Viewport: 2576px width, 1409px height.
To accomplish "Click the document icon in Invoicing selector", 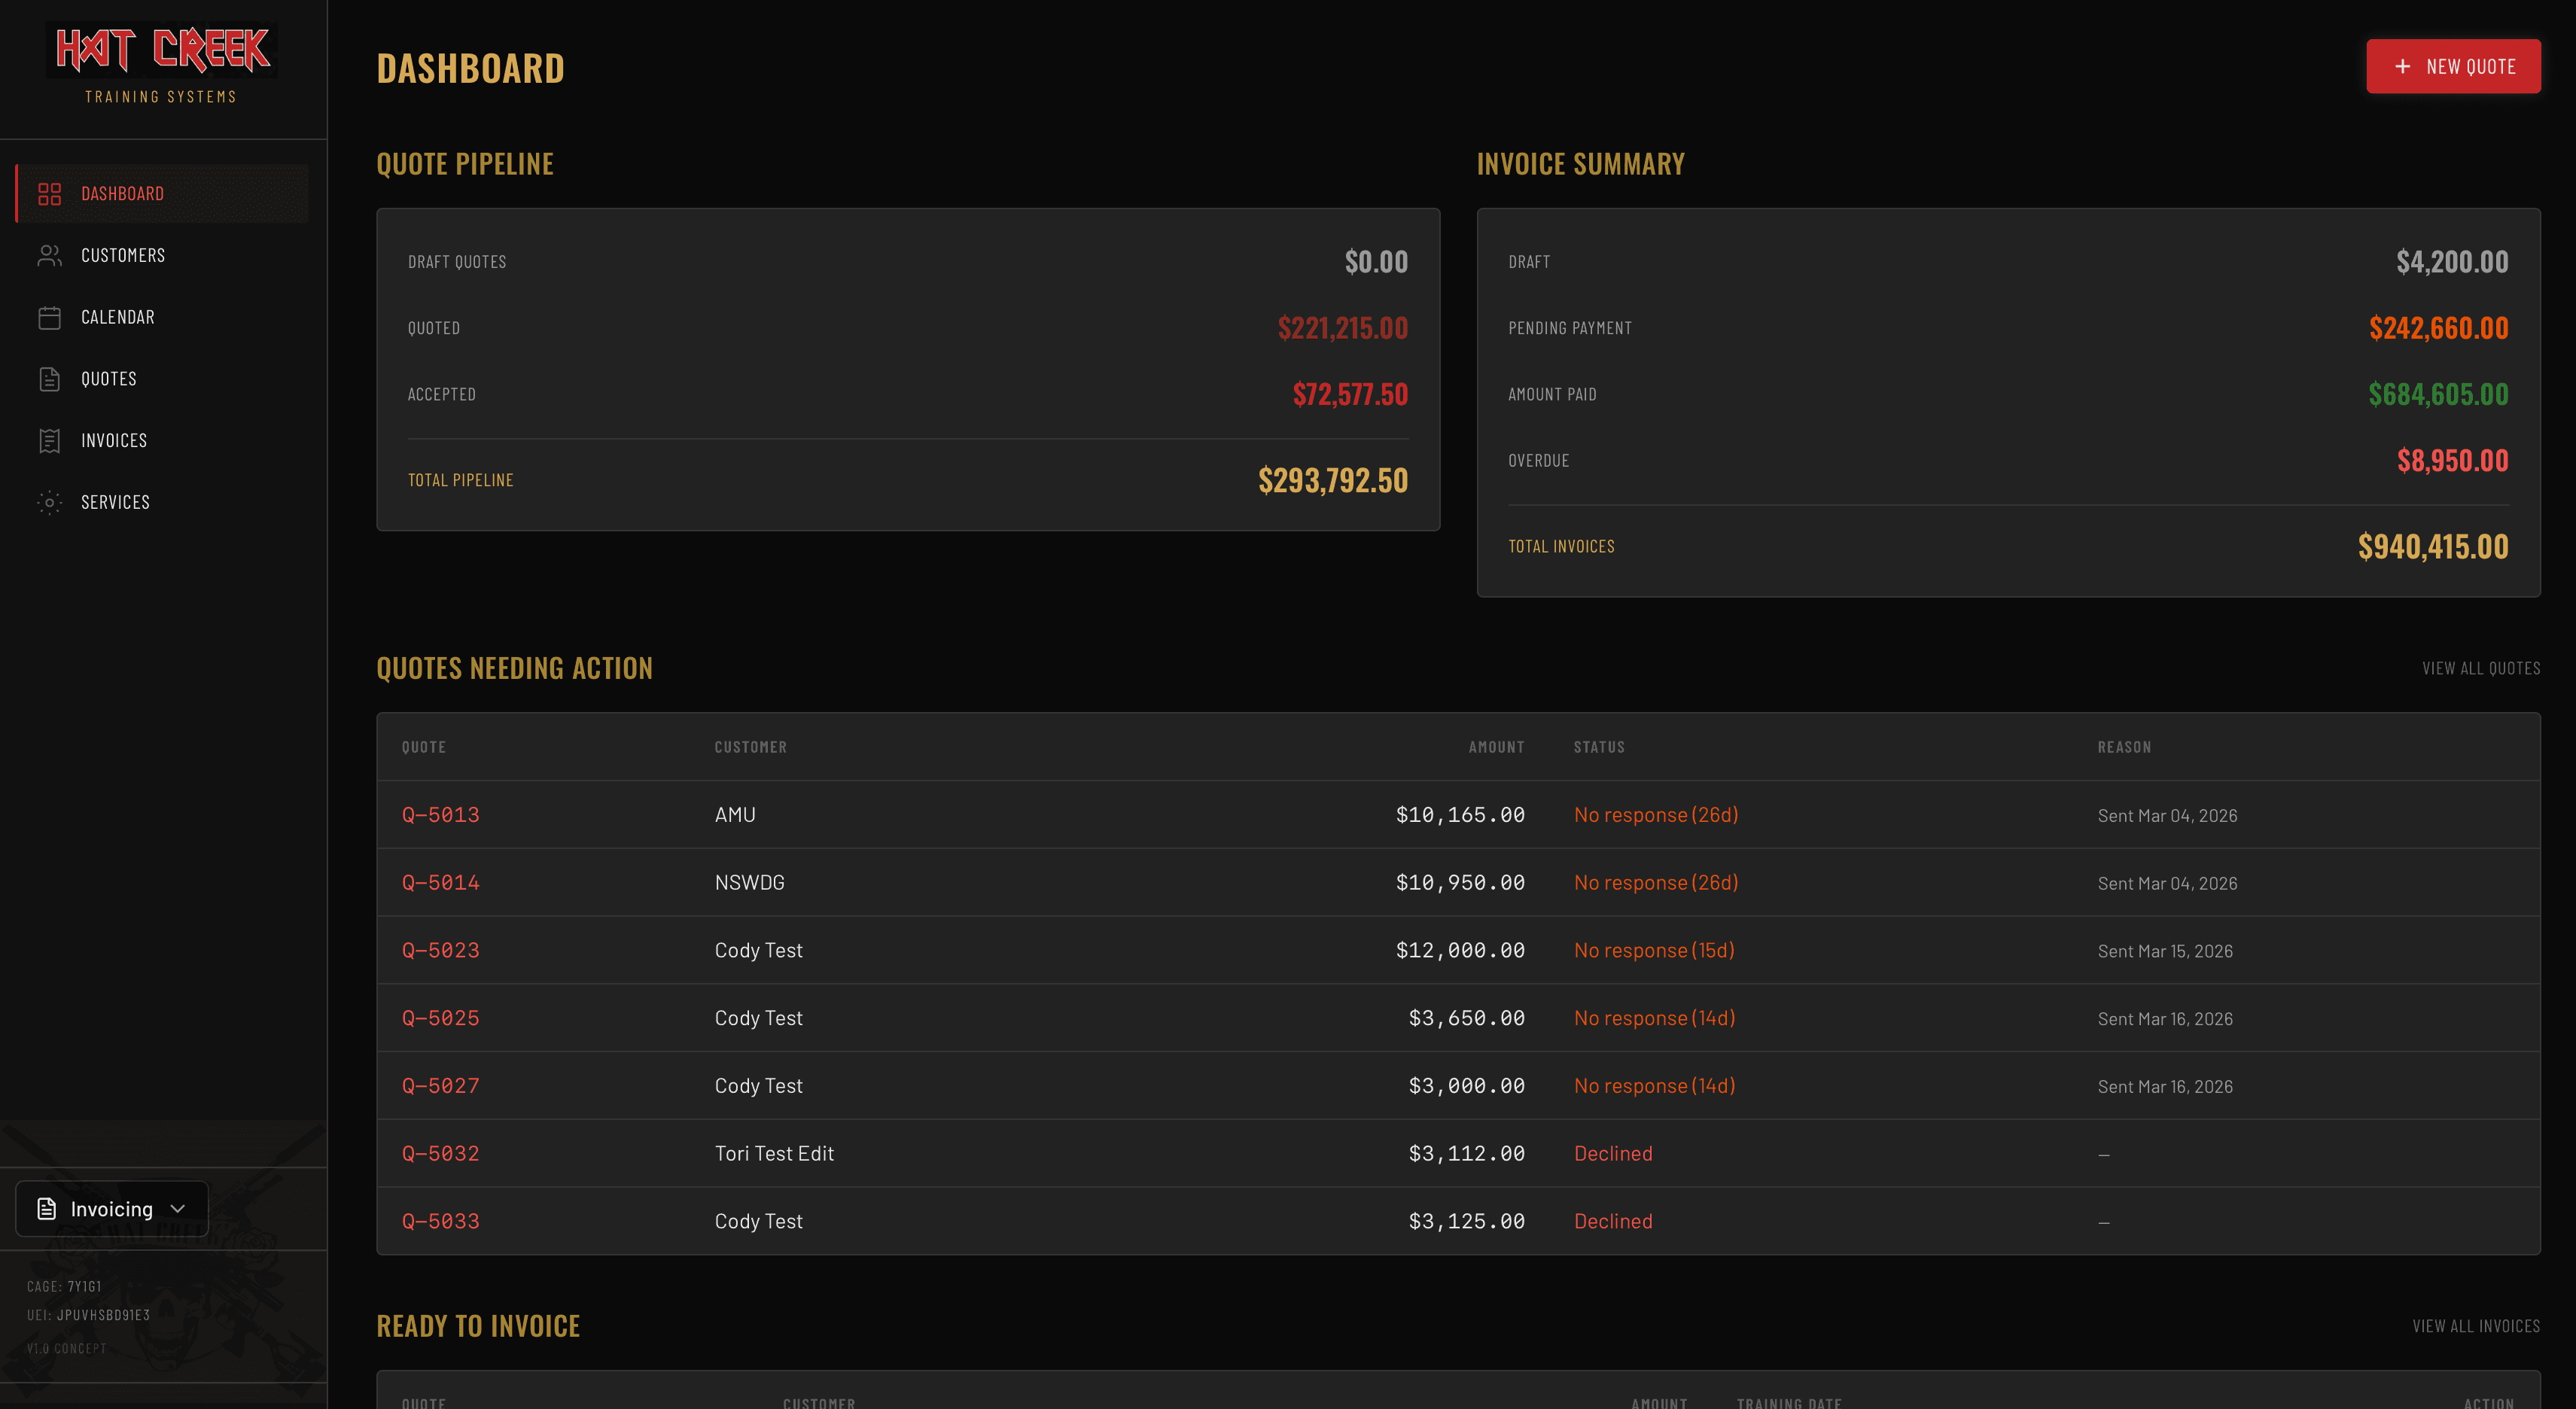I will [47, 1209].
